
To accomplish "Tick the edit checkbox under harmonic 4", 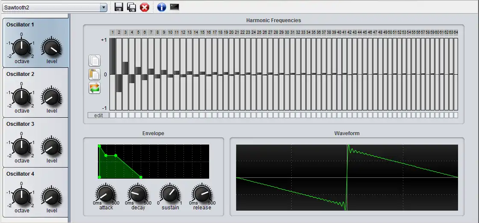I will (132, 115).
